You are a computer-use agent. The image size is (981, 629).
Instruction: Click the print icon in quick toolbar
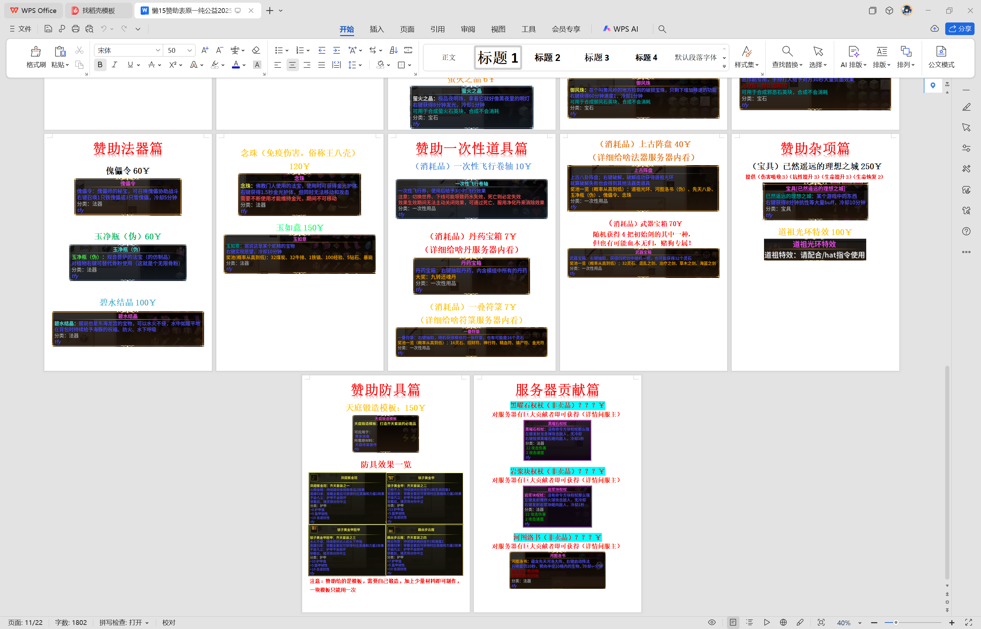[76, 29]
